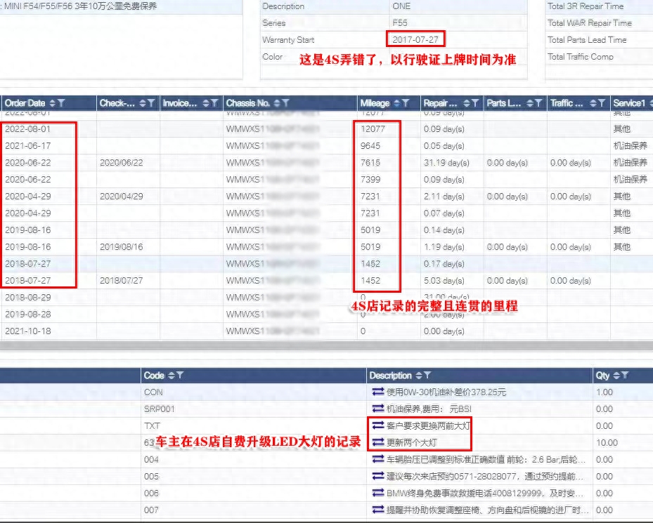Image resolution: width=653 pixels, height=523 pixels.
Task: Sort the Code column using its arrows
Action: [171, 376]
